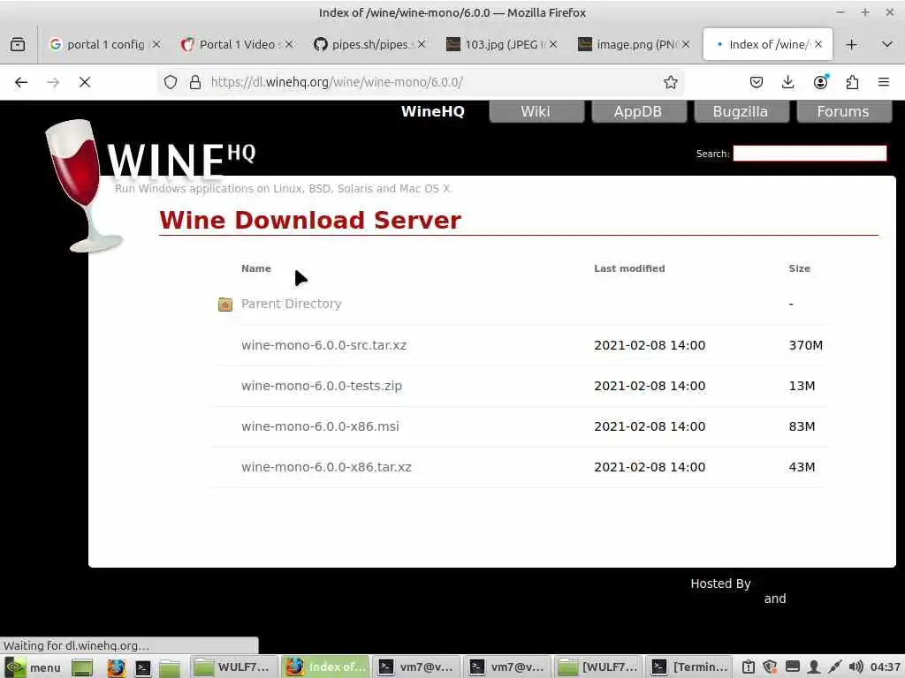Open the Firefox account icon
The width and height of the screenshot is (905, 678).
820,82
